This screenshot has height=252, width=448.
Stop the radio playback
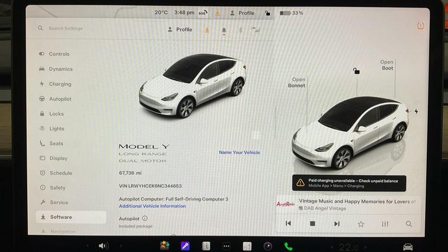[x=313, y=224]
